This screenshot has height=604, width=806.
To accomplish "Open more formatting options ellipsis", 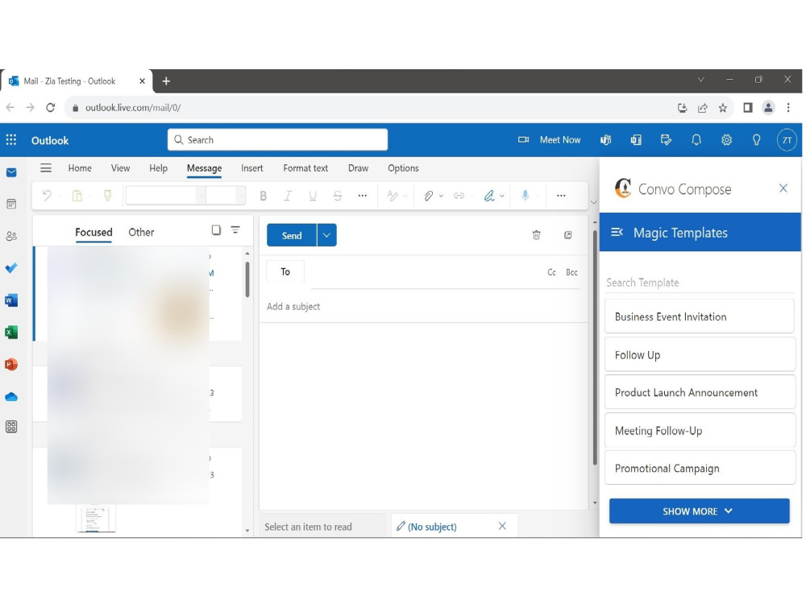I will (x=363, y=196).
